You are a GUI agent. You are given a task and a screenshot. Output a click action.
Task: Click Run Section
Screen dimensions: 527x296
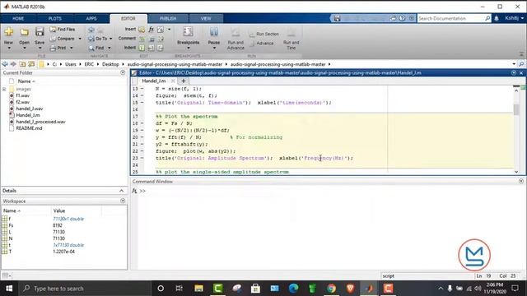click(264, 34)
